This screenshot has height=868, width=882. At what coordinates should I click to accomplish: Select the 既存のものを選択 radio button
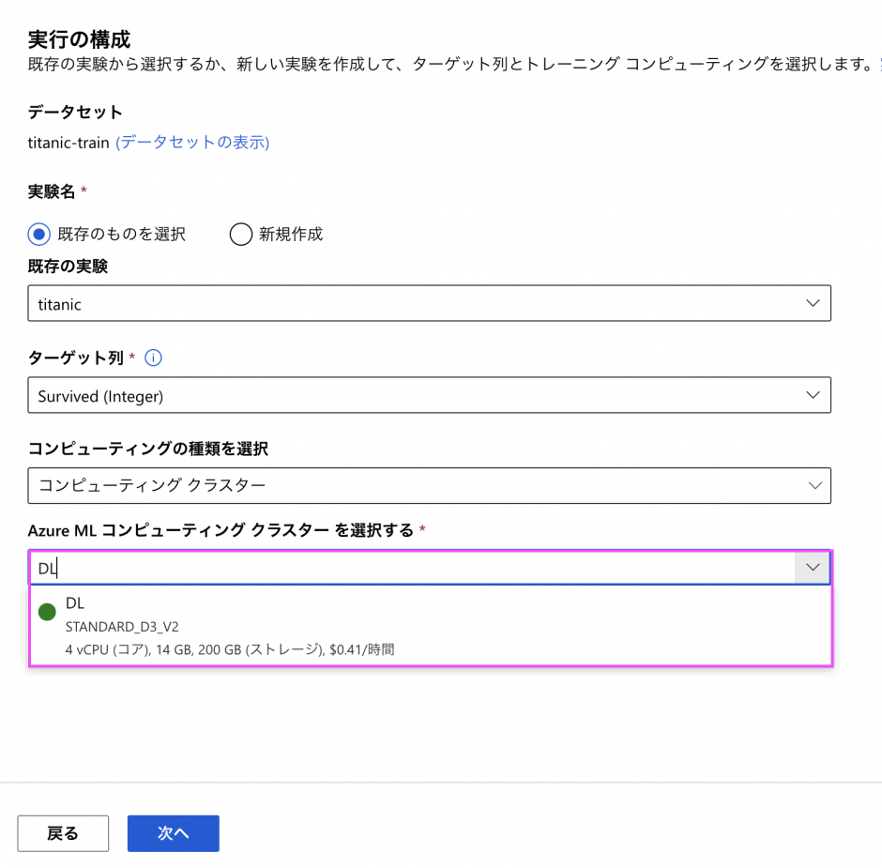(x=39, y=234)
